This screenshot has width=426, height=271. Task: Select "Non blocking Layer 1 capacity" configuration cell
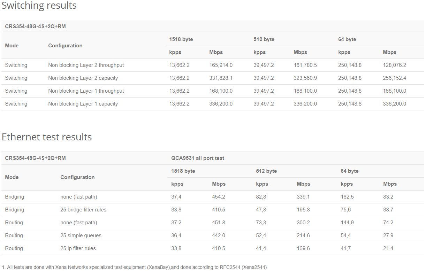tap(83, 104)
